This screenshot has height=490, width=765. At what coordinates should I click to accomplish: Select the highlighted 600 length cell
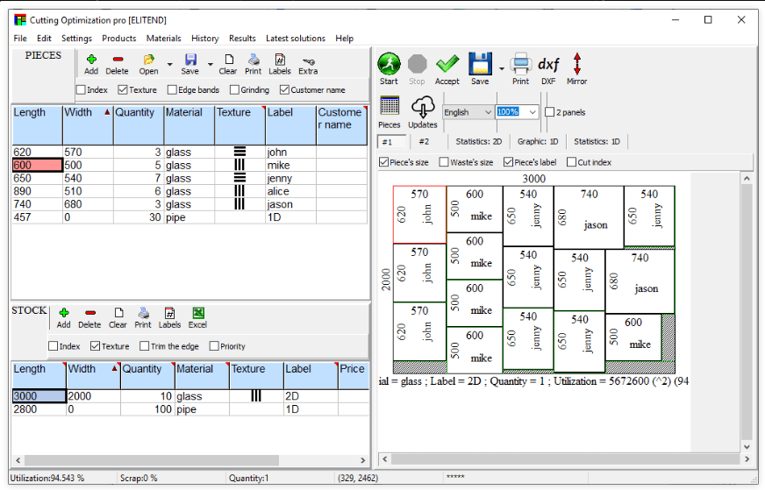38,166
